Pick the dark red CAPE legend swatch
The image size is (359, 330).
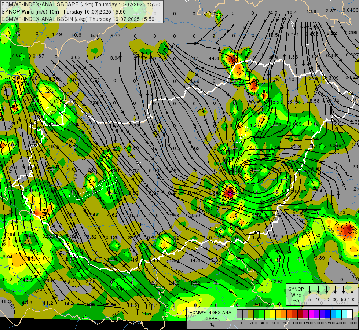(x=300, y=313)
